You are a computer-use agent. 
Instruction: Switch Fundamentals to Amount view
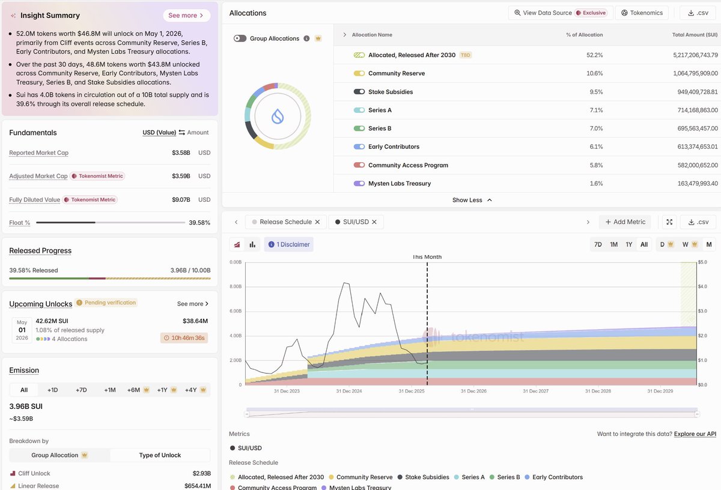198,133
